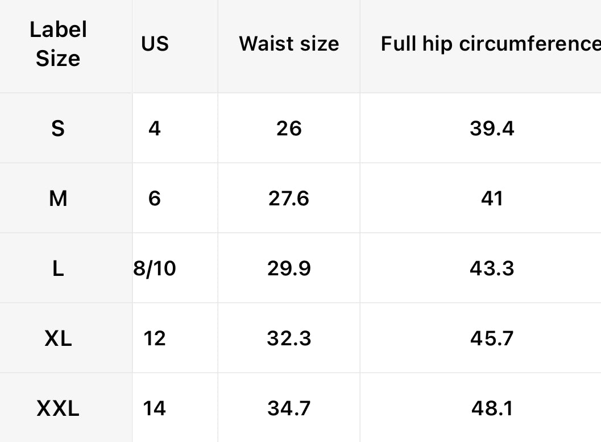Click the S label size cell
The width and height of the screenshot is (601, 442).
58,129
